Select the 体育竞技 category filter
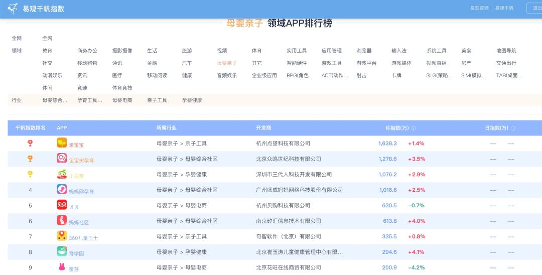Viewport: 542px width, 275px height. 122,88
